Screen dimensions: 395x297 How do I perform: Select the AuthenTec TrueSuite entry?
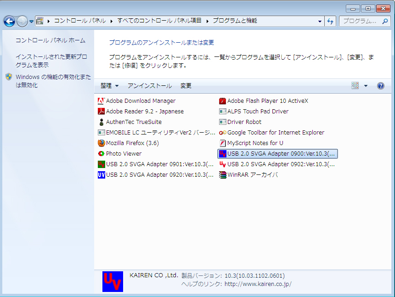click(x=130, y=122)
